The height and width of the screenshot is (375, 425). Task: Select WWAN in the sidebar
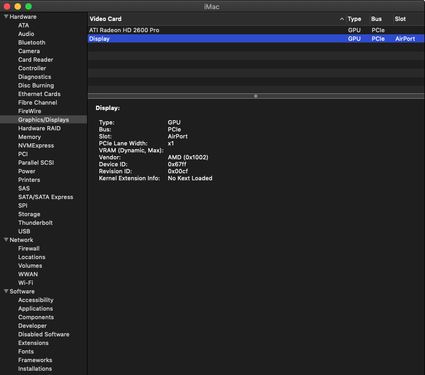pos(28,274)
